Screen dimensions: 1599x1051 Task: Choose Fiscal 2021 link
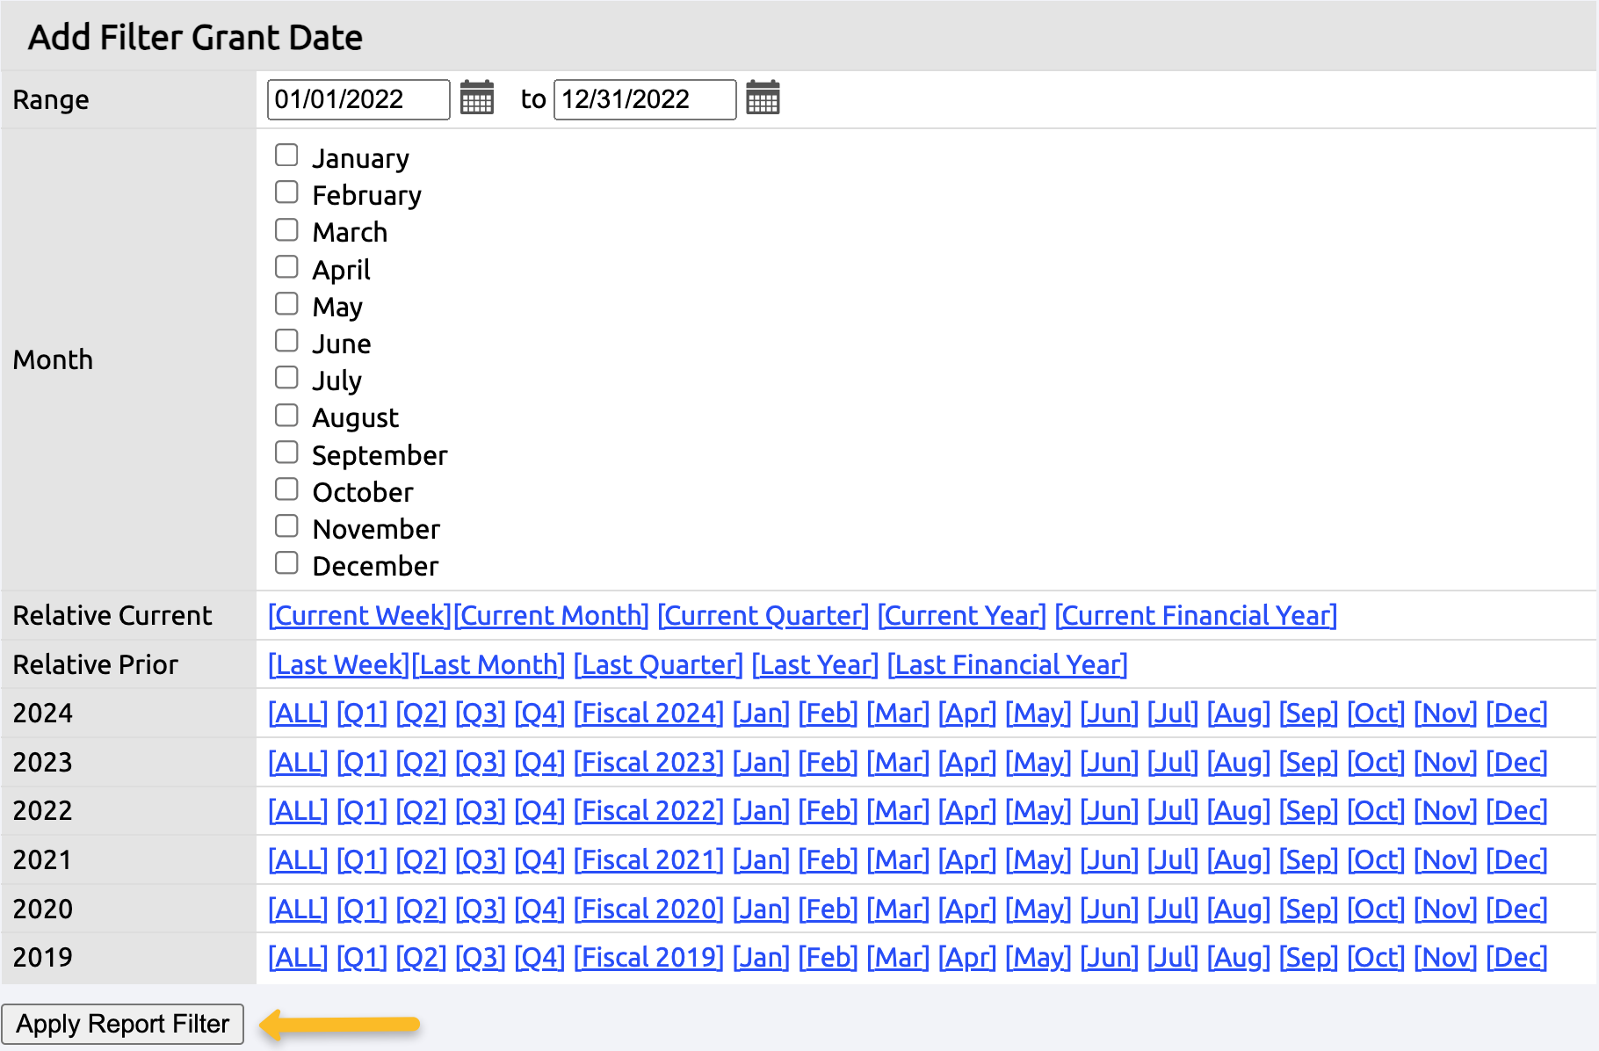[x=648, y=859]
